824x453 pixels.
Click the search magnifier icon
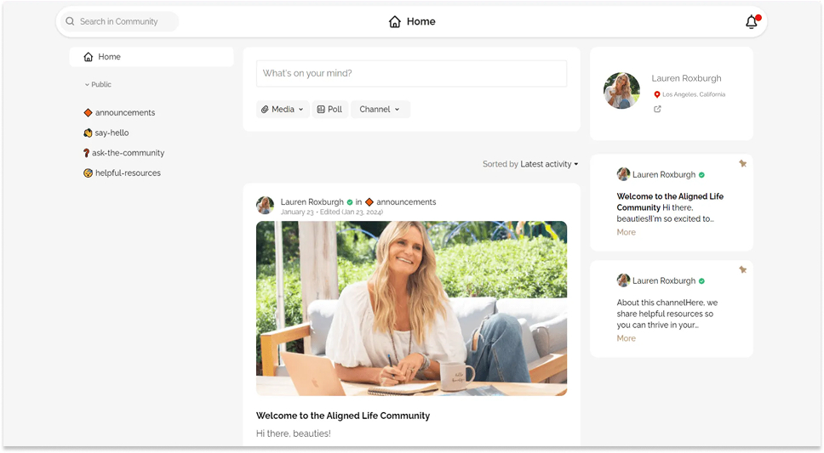[x=70, y=21]
